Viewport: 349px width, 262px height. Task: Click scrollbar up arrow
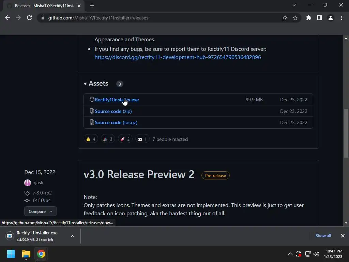point(346,38)
